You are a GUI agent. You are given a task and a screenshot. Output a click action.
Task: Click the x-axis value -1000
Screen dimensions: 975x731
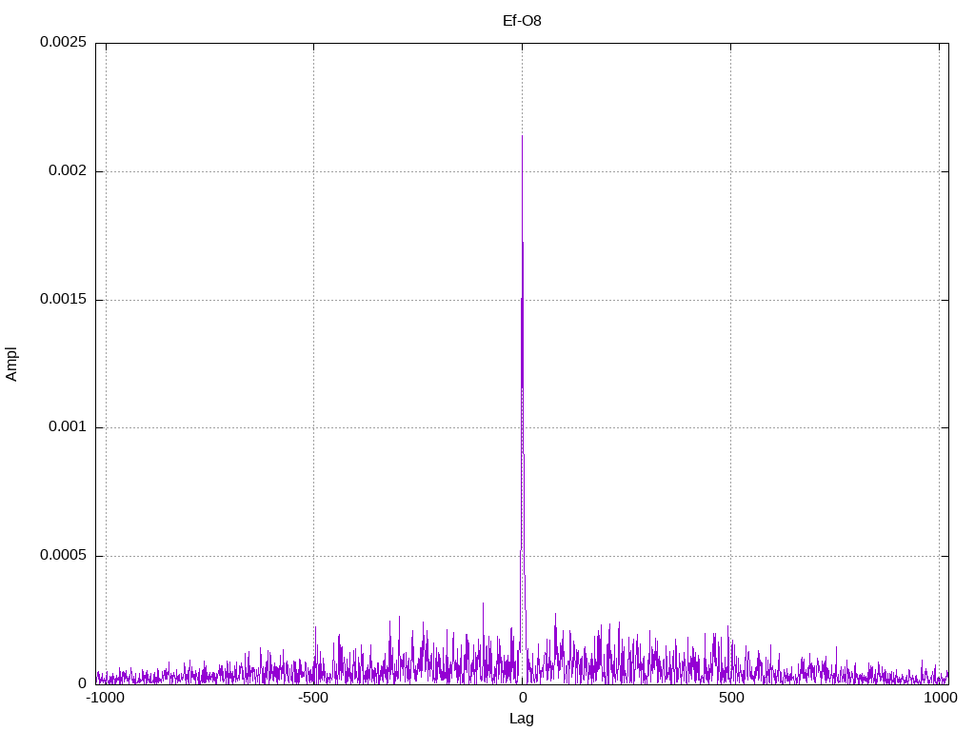[x=104, y=698]
